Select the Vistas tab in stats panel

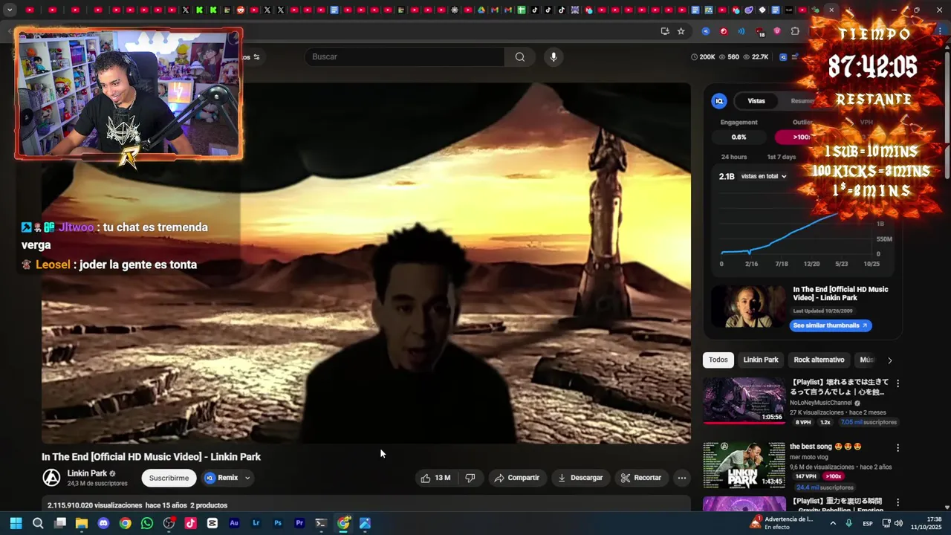click(756, 101)
